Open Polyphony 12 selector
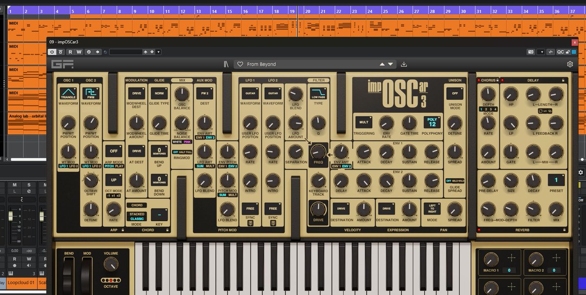The image size is (586, 295). (432, 122)
